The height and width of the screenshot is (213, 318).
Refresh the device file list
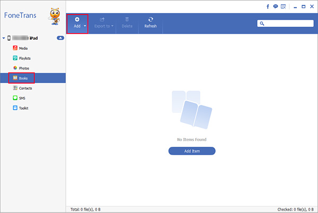[151, 23]
